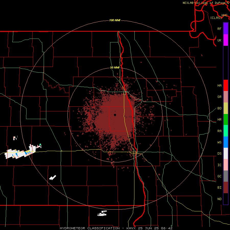The height and width of the screenshot is (230, 230).
Task: Click the 'NEXLAB-College of DuPage' credit text
Action: [x=204, y=3]
